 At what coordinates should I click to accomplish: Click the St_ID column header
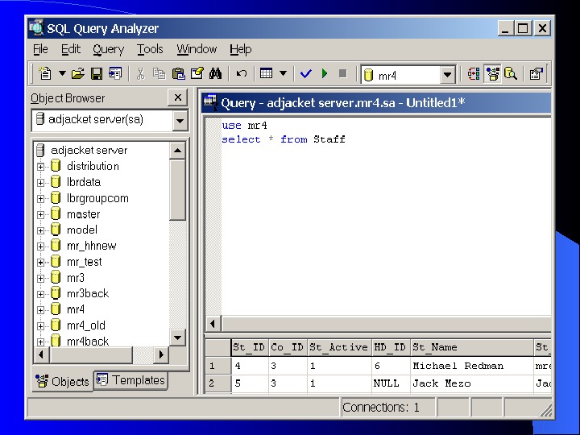click(250, 347)
